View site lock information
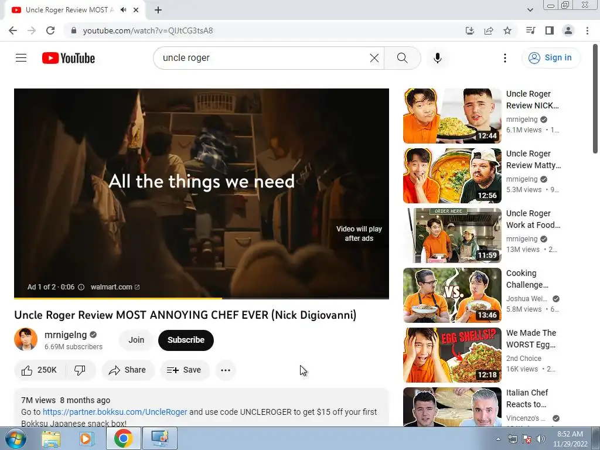600x450 pixels. tap(74, 30)
